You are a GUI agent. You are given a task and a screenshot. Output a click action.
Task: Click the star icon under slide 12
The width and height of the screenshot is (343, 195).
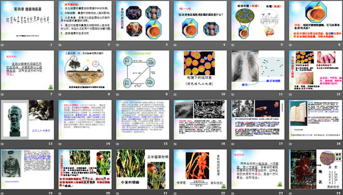click(291, 94)
